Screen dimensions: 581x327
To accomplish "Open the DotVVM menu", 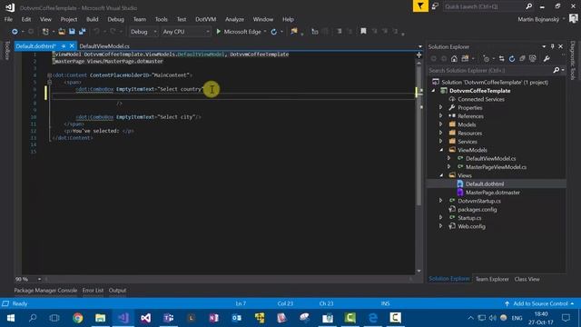I will [x=206, y=19].
